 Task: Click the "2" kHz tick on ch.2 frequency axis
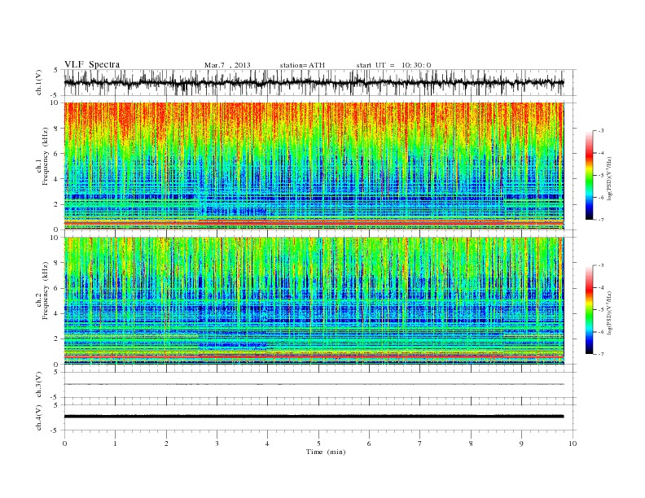pos(57,339)
